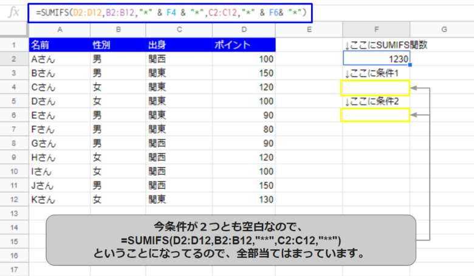
Task: Click label ↓ここにSUMIFS関数
Action: [x=386, y=45]
